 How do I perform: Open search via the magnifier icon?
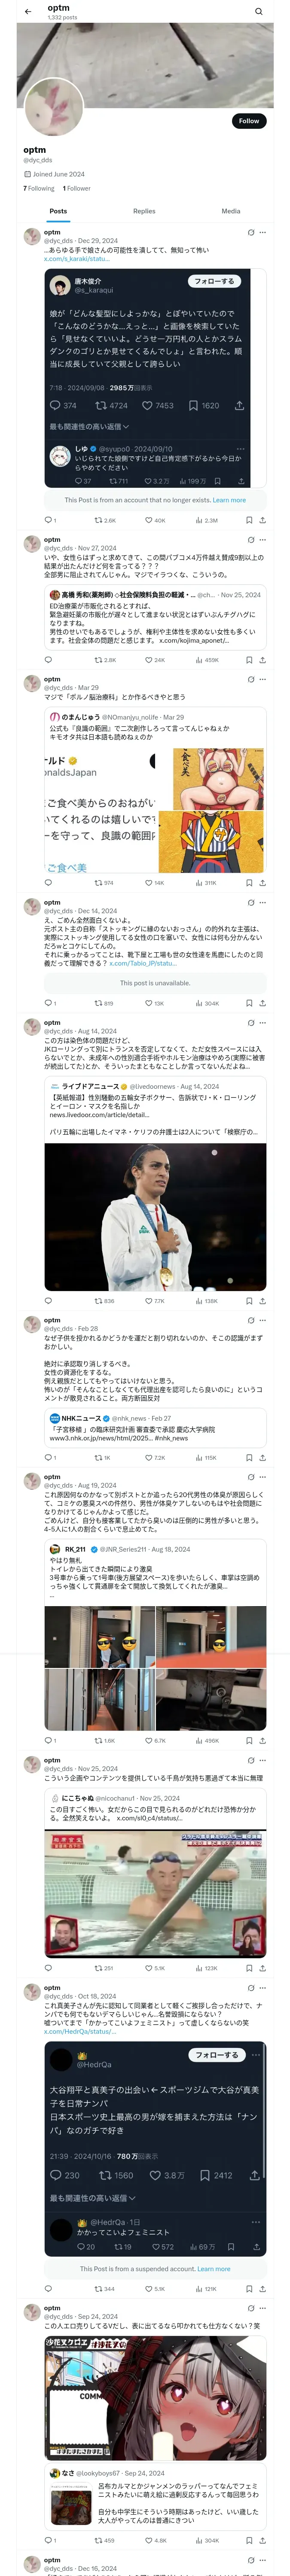(x=259, y=12)
